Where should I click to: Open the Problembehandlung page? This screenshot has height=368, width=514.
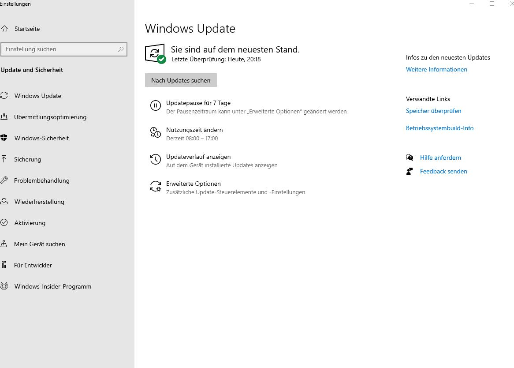point(41,180)
